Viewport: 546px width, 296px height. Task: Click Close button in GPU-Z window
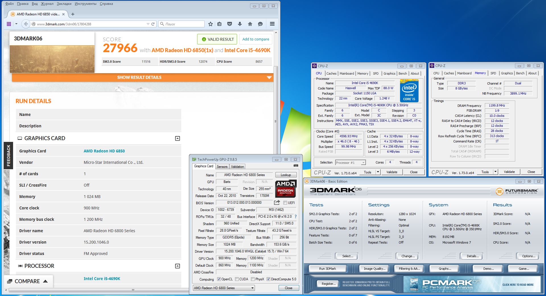pyautogui.click(x=289, y=288)
